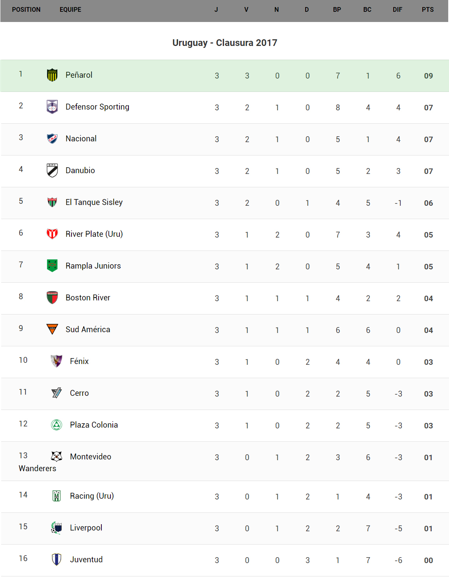Click the POSITION column header
Image resolution: width=449 pixels, height=578 pixels.
(26, 10)
